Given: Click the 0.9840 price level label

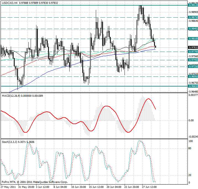Looking at the screenshot, I should point(193,29).
